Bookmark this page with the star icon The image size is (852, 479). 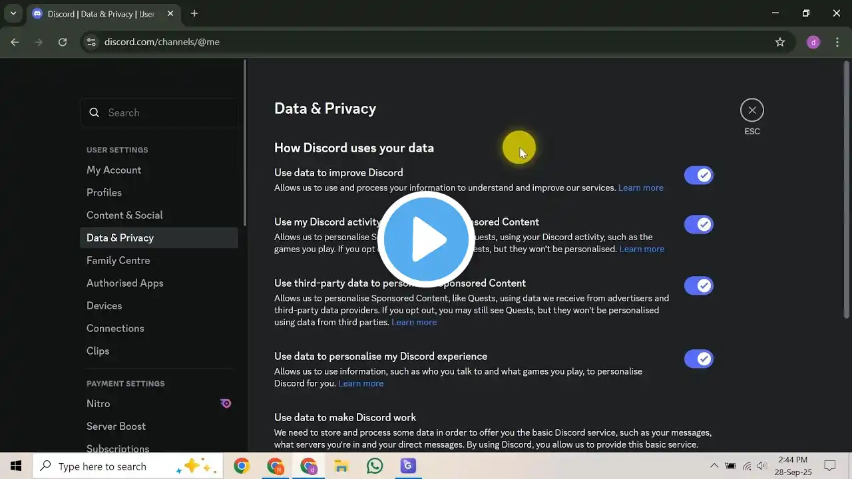(780, 42)
